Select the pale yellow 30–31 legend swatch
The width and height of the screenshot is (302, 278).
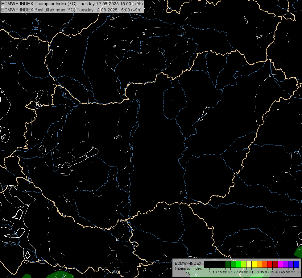[249, 264]
